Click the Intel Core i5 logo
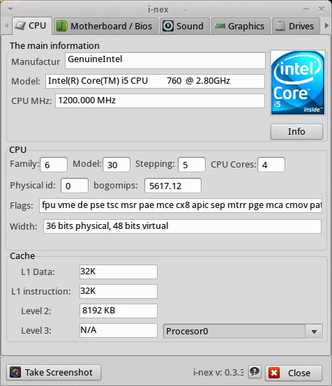 click(x=298, y=82)
